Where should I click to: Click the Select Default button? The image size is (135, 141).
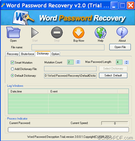[113, 75]
